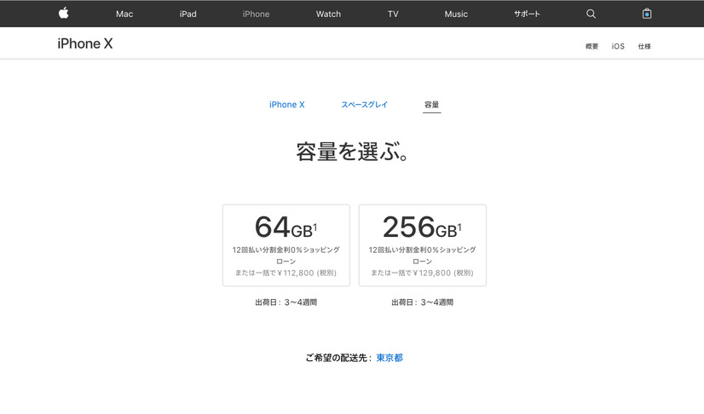Image resolution: width=704 pixels, height=414 pixels.
Task: Go back to スペースグレイ color step
Action: click(x=364, y=105)
